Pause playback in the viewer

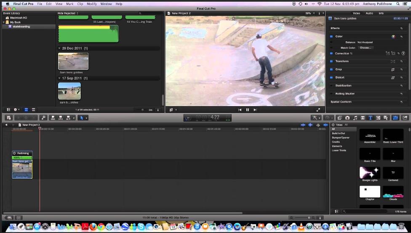pos(248,110)
